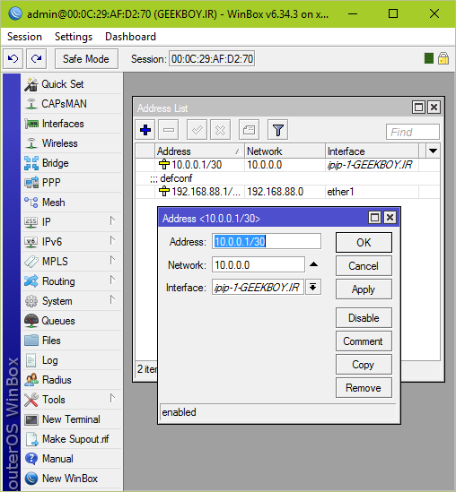
Task: Open columns dropdown in Address List
Action: coord(433,151)
